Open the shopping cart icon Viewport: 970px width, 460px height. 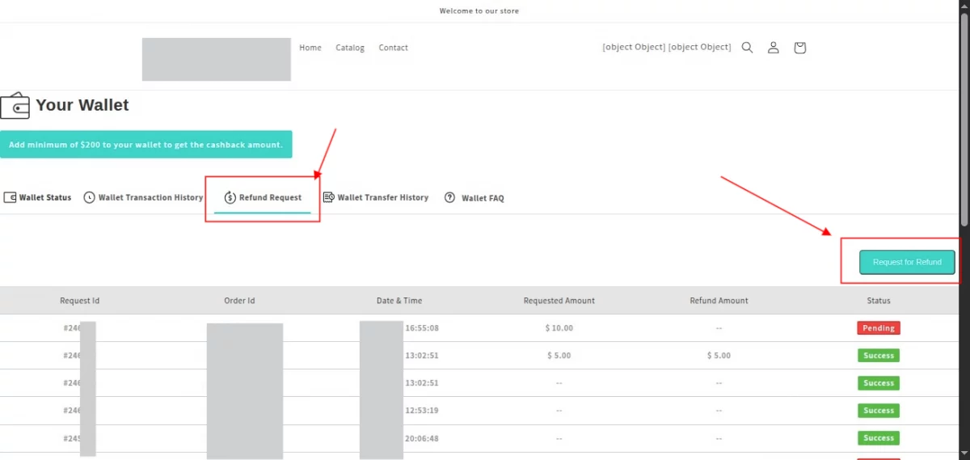click(799, 48)
